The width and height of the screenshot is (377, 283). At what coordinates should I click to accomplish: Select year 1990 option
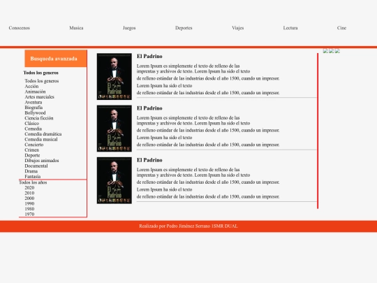(29, 203)
